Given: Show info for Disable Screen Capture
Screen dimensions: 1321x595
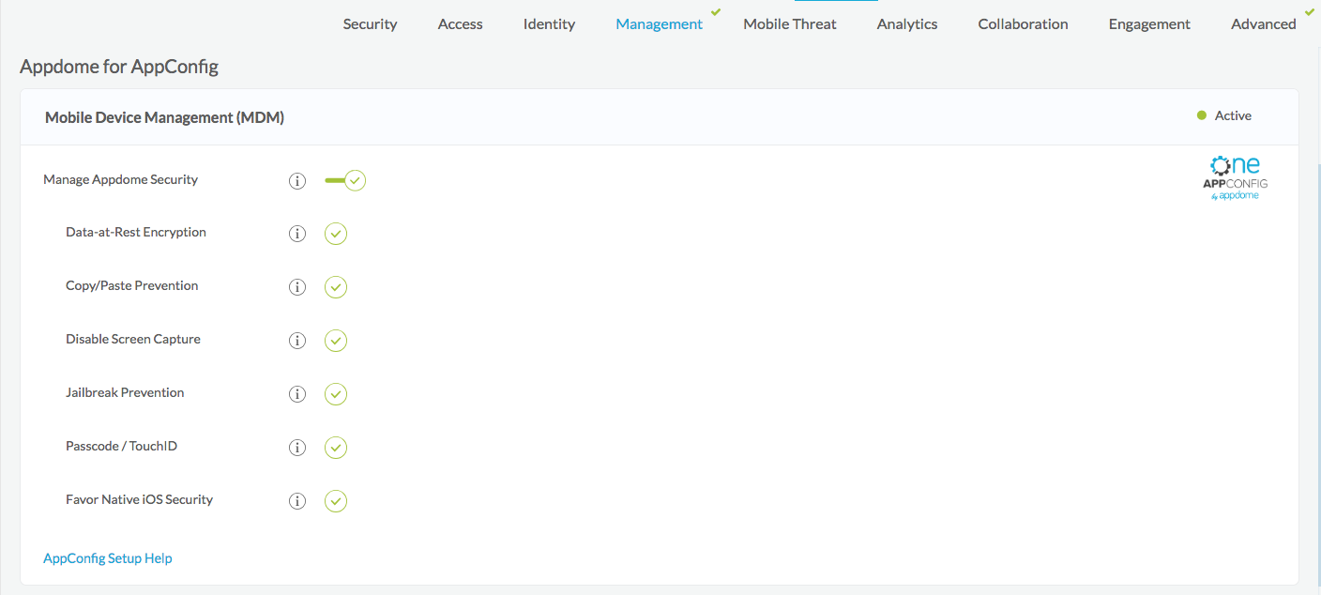Looking at the screenshot, I should pyautogui.click(x=297, y=341).
